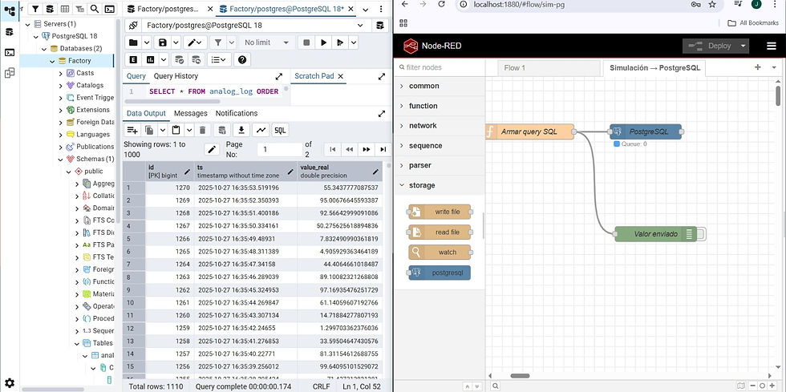Switch to the Messages tab
The height and width of the screenshot is (392, 786).
pos(191,113)
